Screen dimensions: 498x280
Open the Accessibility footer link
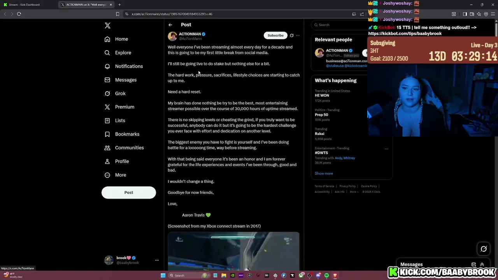coord(322,192)
